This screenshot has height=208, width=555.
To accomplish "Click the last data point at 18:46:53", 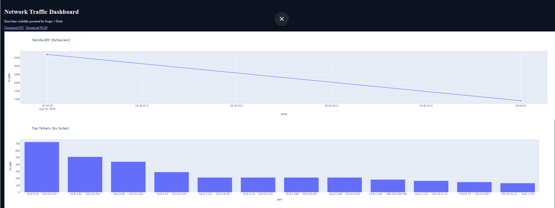I will pos(520,101).
